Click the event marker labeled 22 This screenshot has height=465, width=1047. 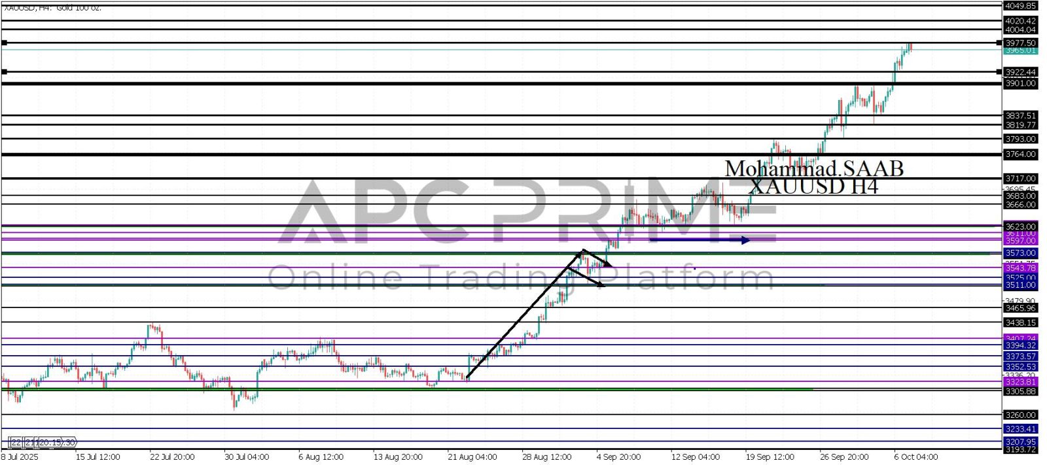point(16,443)
